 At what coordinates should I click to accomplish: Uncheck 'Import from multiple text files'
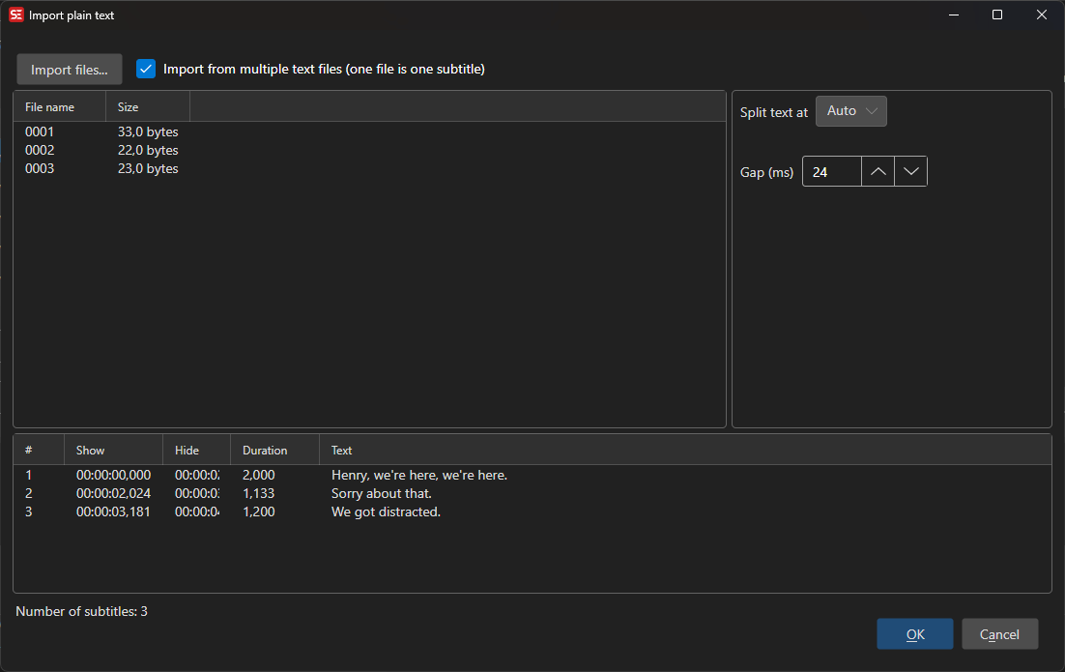pyautogui.click(x=146, y=69)
